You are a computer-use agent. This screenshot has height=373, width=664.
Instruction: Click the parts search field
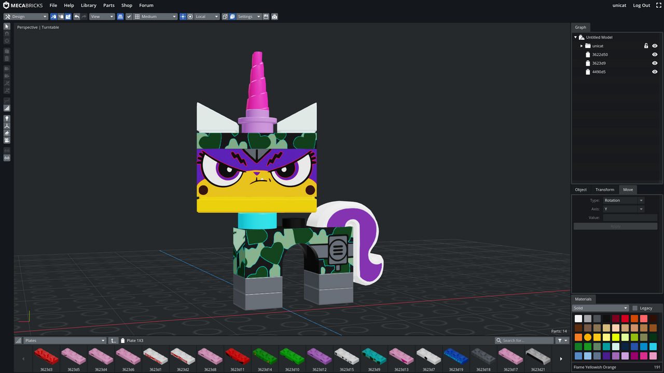pyautogui.click(x=524, y=340)
